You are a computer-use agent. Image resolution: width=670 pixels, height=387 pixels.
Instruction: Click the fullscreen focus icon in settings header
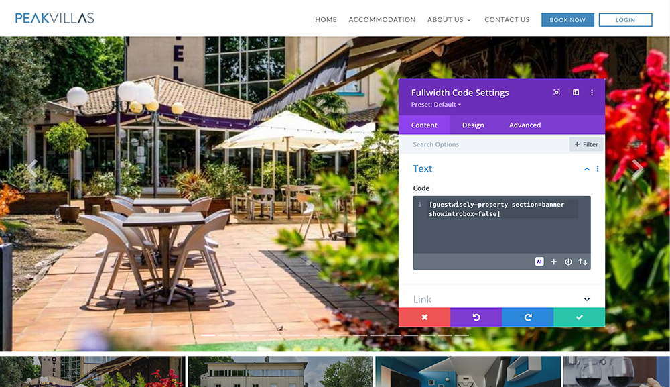click(x=557, y=93)
